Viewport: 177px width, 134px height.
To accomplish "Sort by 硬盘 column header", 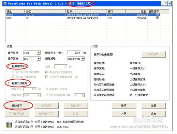I will tap(15, 12).
